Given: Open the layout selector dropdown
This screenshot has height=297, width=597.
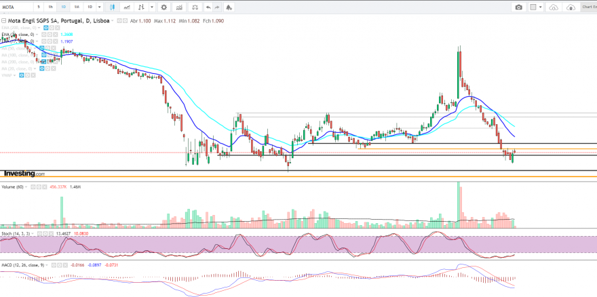Looking at the screenshot, I should tap(536, 7).
